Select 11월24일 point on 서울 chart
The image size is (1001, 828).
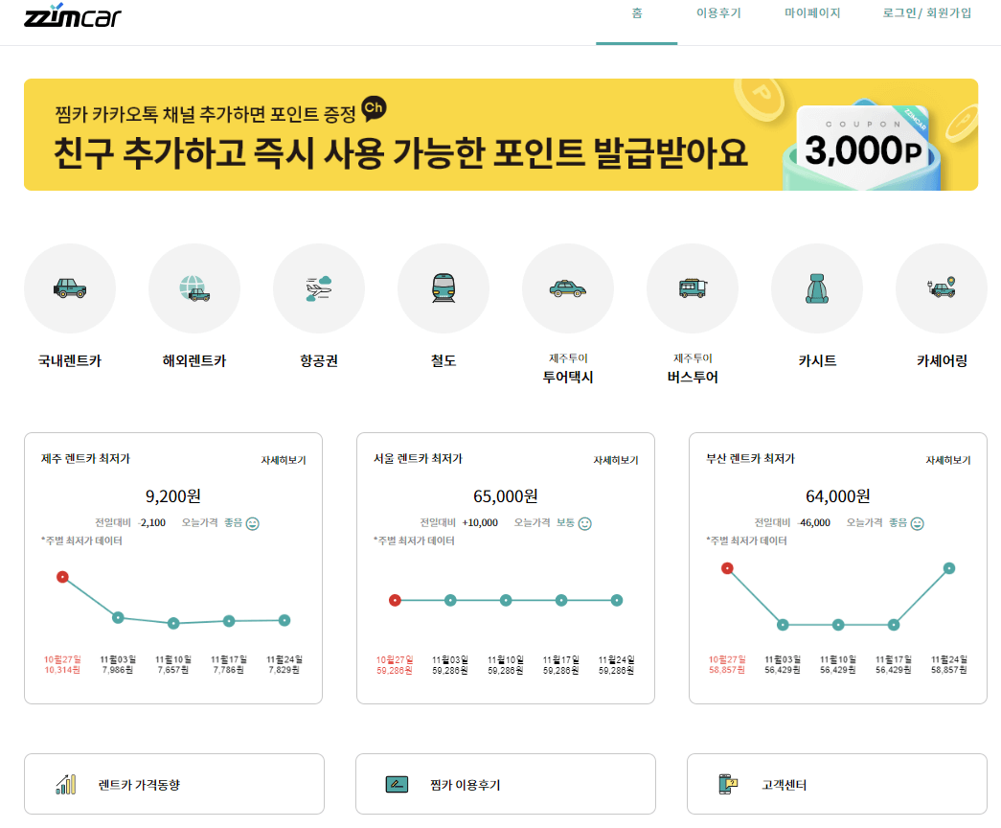click(617, 600)
